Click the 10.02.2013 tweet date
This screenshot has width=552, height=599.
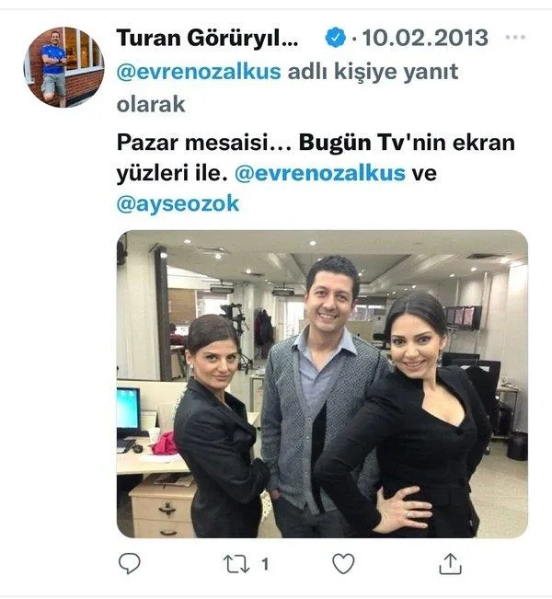425,38
